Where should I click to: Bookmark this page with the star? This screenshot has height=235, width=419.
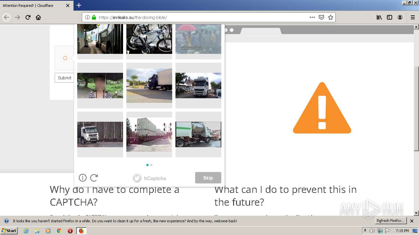tap(331, 17)
